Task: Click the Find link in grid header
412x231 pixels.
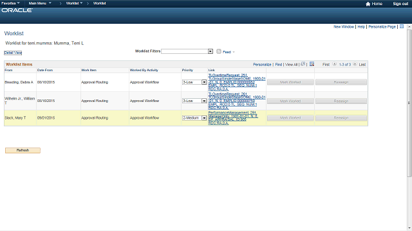Action: (279, 64)
